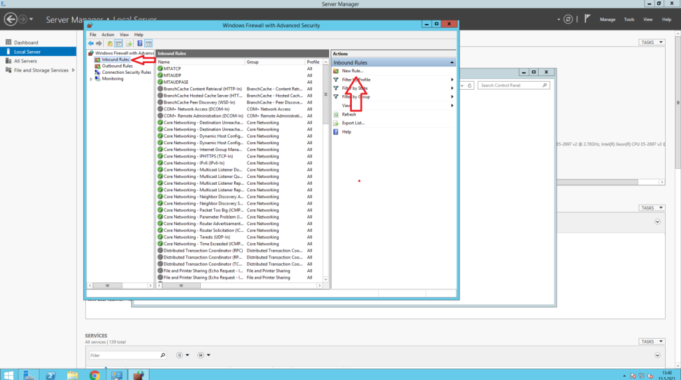This screenshot has height=380, width=681.
Task: Click Export List... action link
Action: 353,123
